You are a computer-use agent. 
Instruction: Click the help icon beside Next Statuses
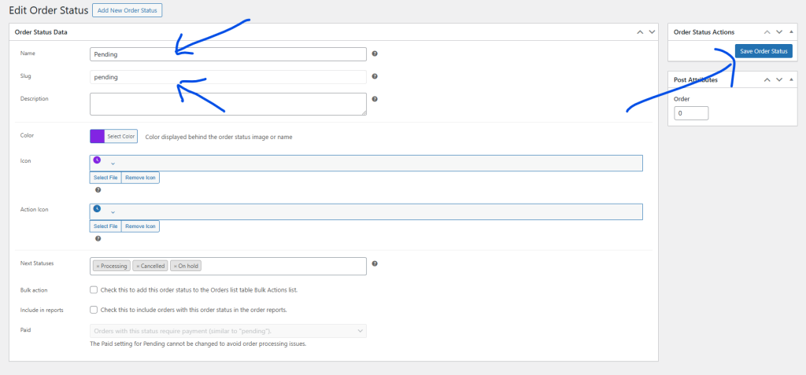click(x=375, y=264)
